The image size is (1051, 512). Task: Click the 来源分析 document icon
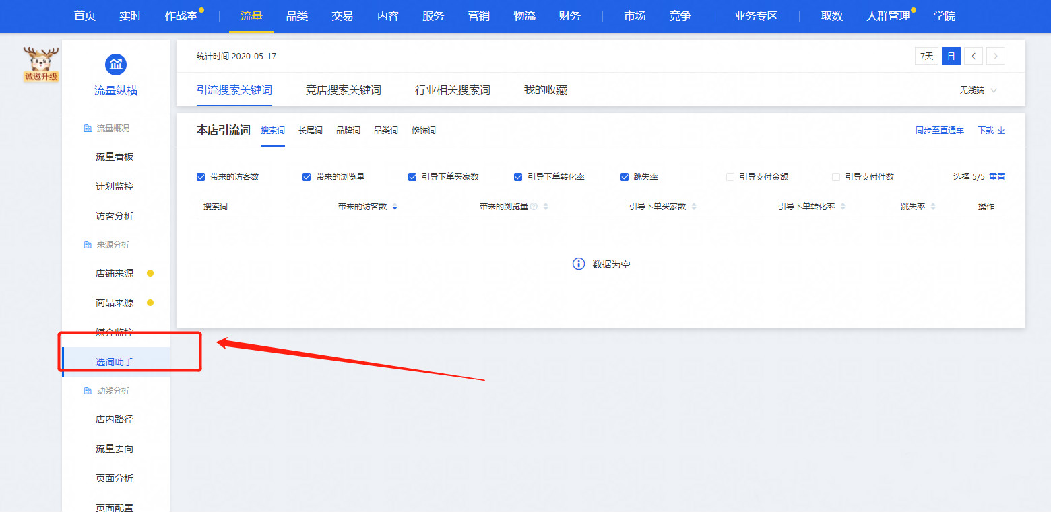(x=87, y=244)
